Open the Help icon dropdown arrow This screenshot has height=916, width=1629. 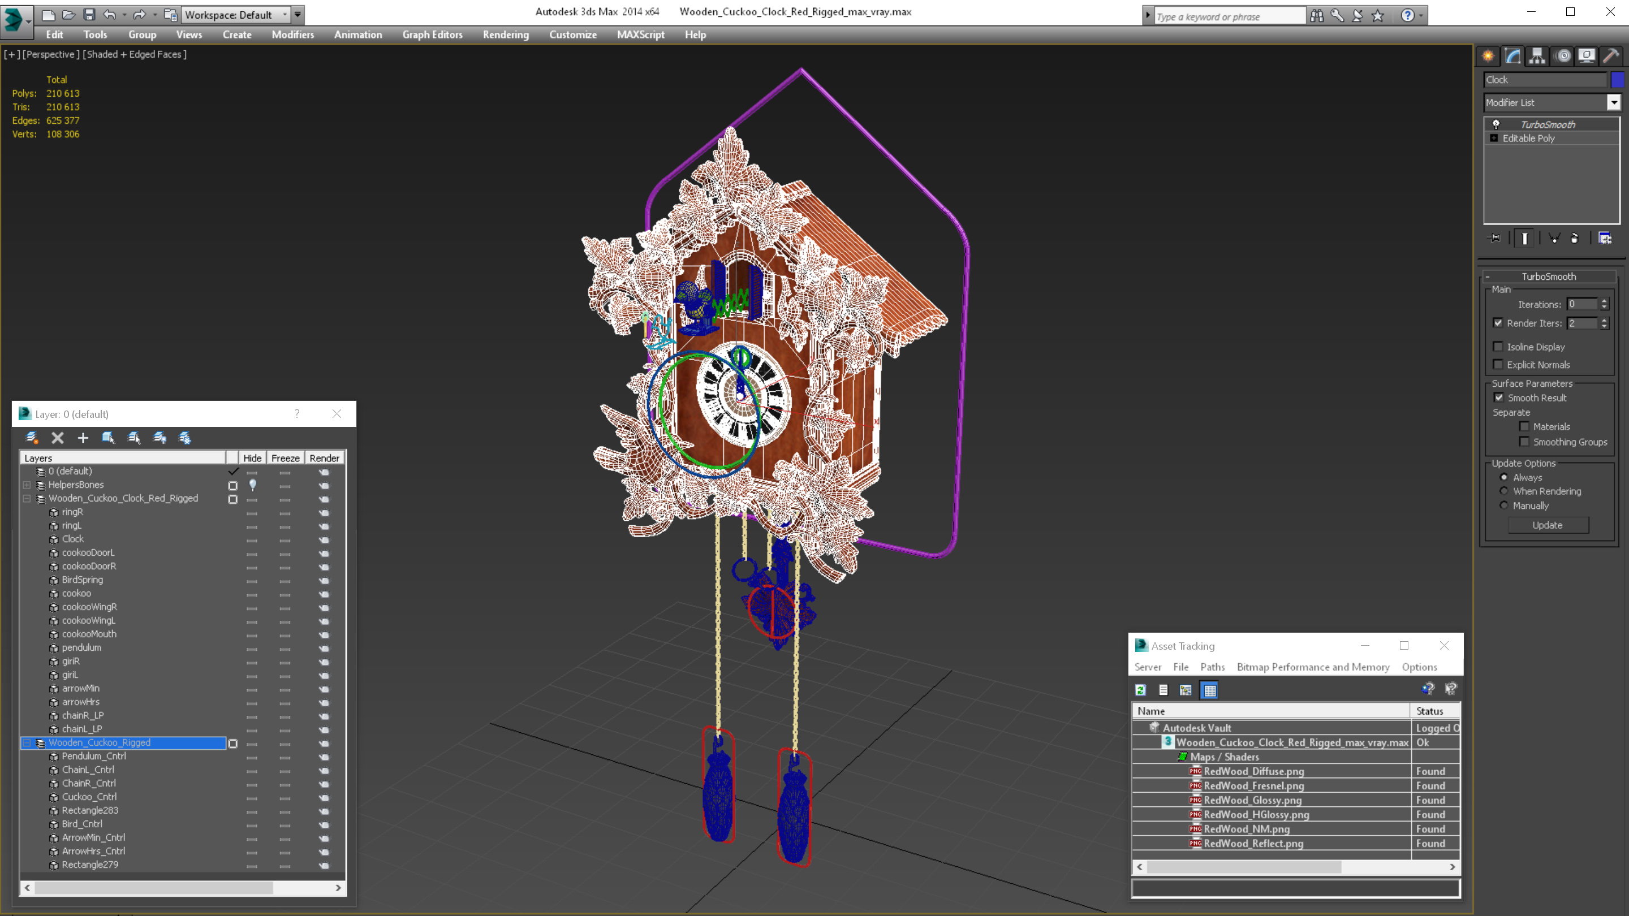(1421, 16)
